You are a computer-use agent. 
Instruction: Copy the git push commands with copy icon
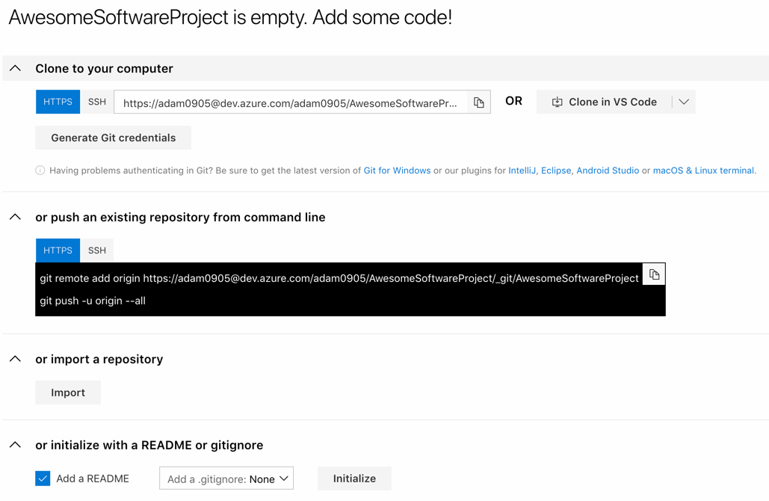[654, 274]
